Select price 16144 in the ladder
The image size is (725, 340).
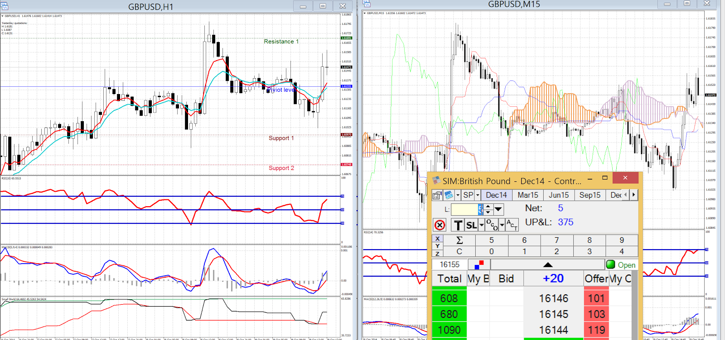pos(553,330)
